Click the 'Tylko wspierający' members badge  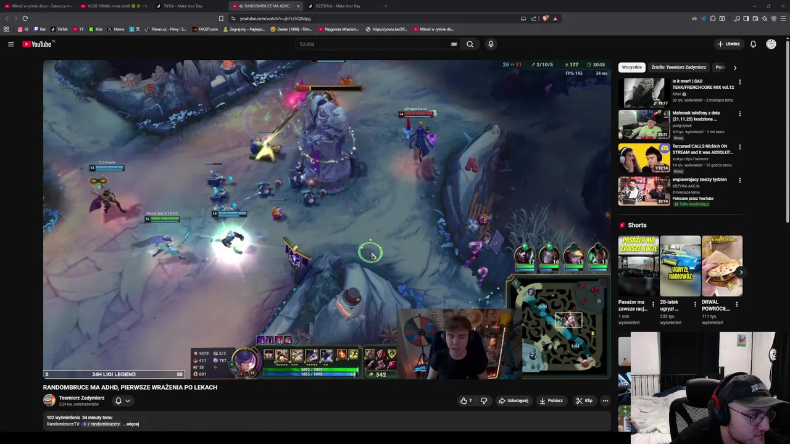coord(691,204)
